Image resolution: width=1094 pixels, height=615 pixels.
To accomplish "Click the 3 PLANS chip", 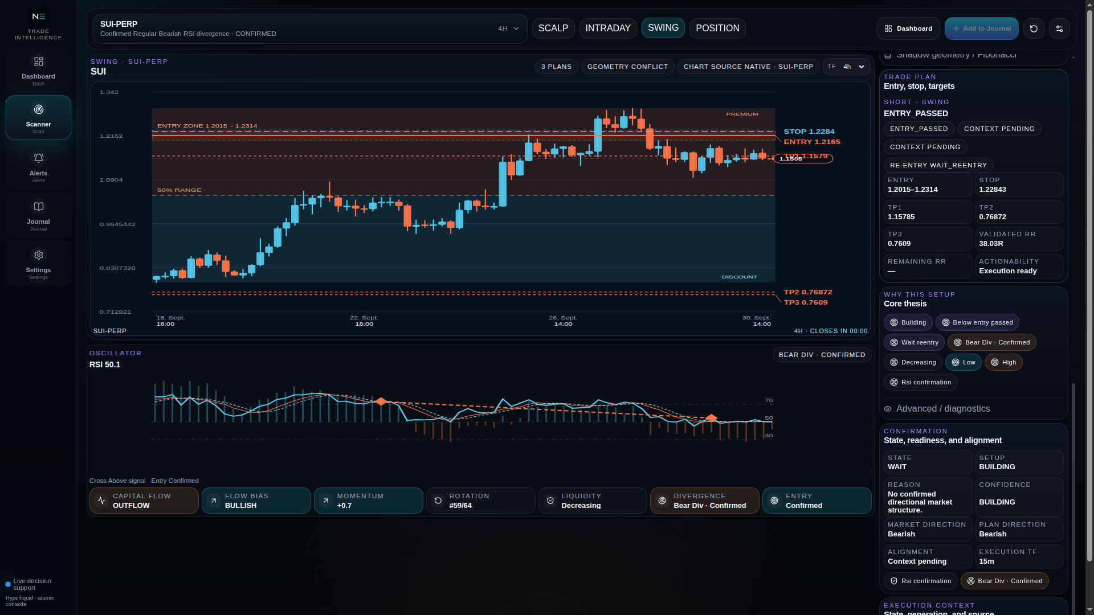I will [x=556, y=67].
